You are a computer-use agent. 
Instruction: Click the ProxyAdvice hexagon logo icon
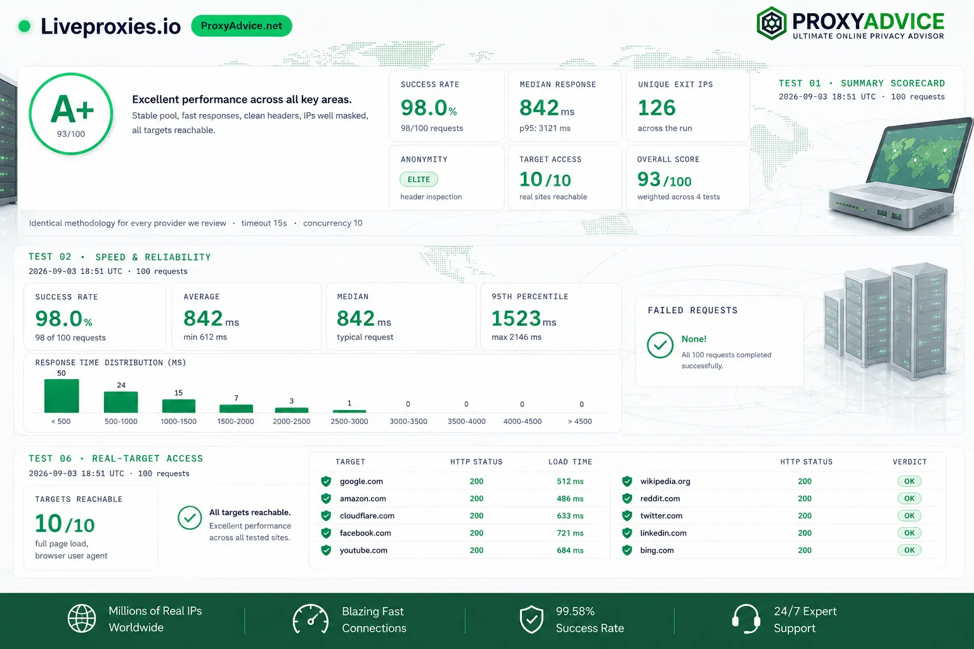pos(772,23)
